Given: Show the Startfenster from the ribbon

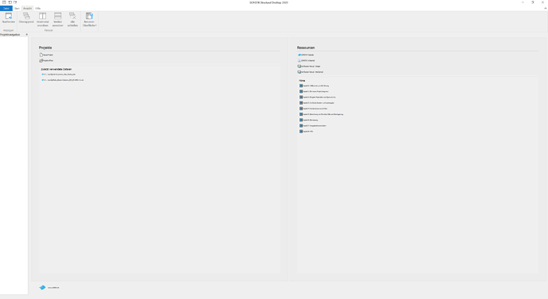Looking at the screenshot, I should [9, 18].
